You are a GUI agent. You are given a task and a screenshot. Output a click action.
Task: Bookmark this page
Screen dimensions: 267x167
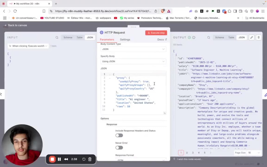pos(44,11)
